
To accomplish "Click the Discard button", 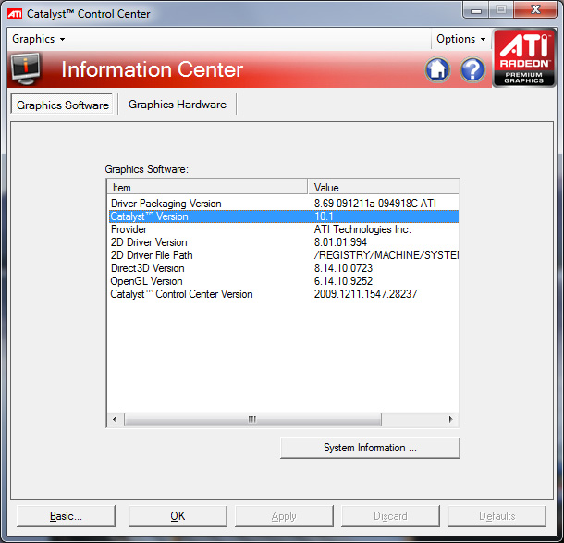I will pyautogui.click(x=390, y=516).
